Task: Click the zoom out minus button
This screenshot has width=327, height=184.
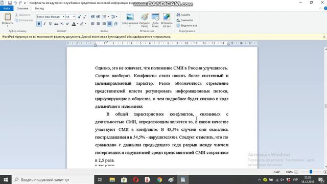Action: tap(296, 172)
